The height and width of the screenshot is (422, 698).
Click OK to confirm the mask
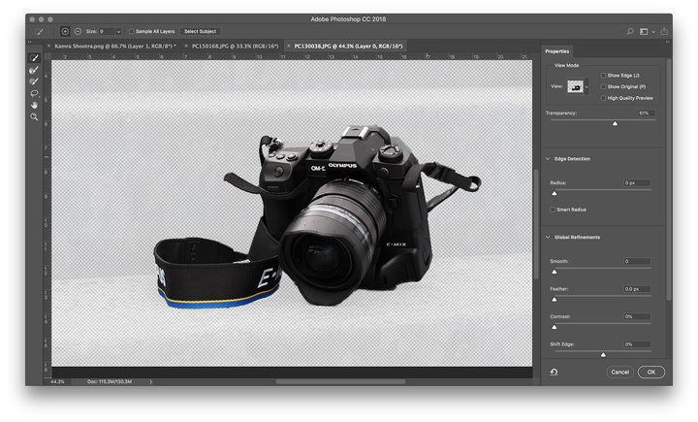pos(650,372)
